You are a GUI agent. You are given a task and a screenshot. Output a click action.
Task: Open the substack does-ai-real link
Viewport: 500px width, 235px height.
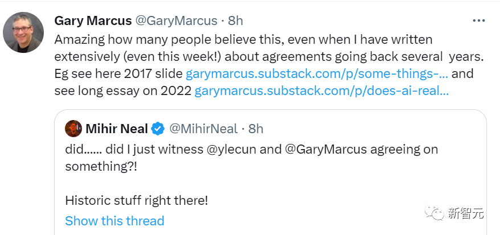322,91
